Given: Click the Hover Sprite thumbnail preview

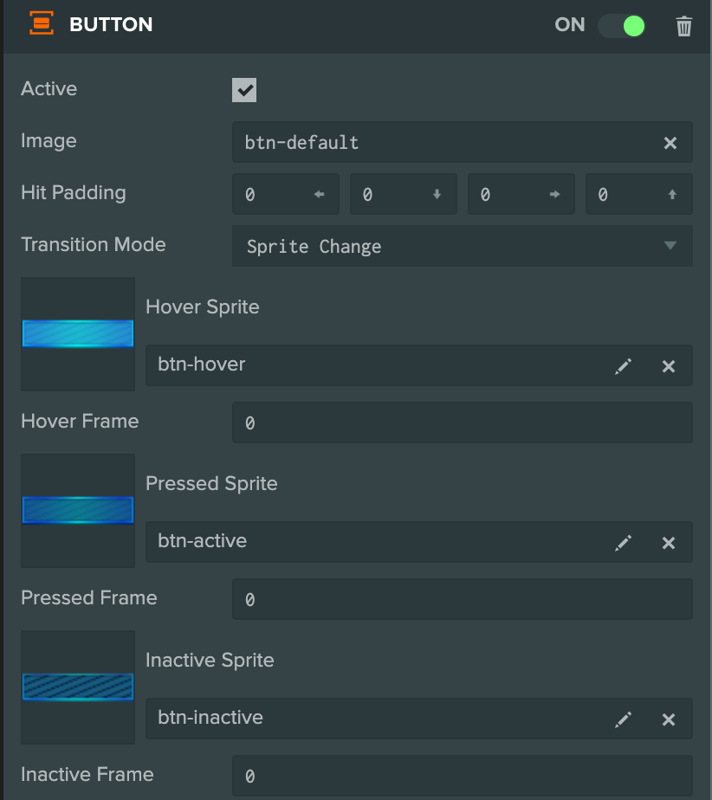Looking at the screenshot, I should (x=78, y=333).
